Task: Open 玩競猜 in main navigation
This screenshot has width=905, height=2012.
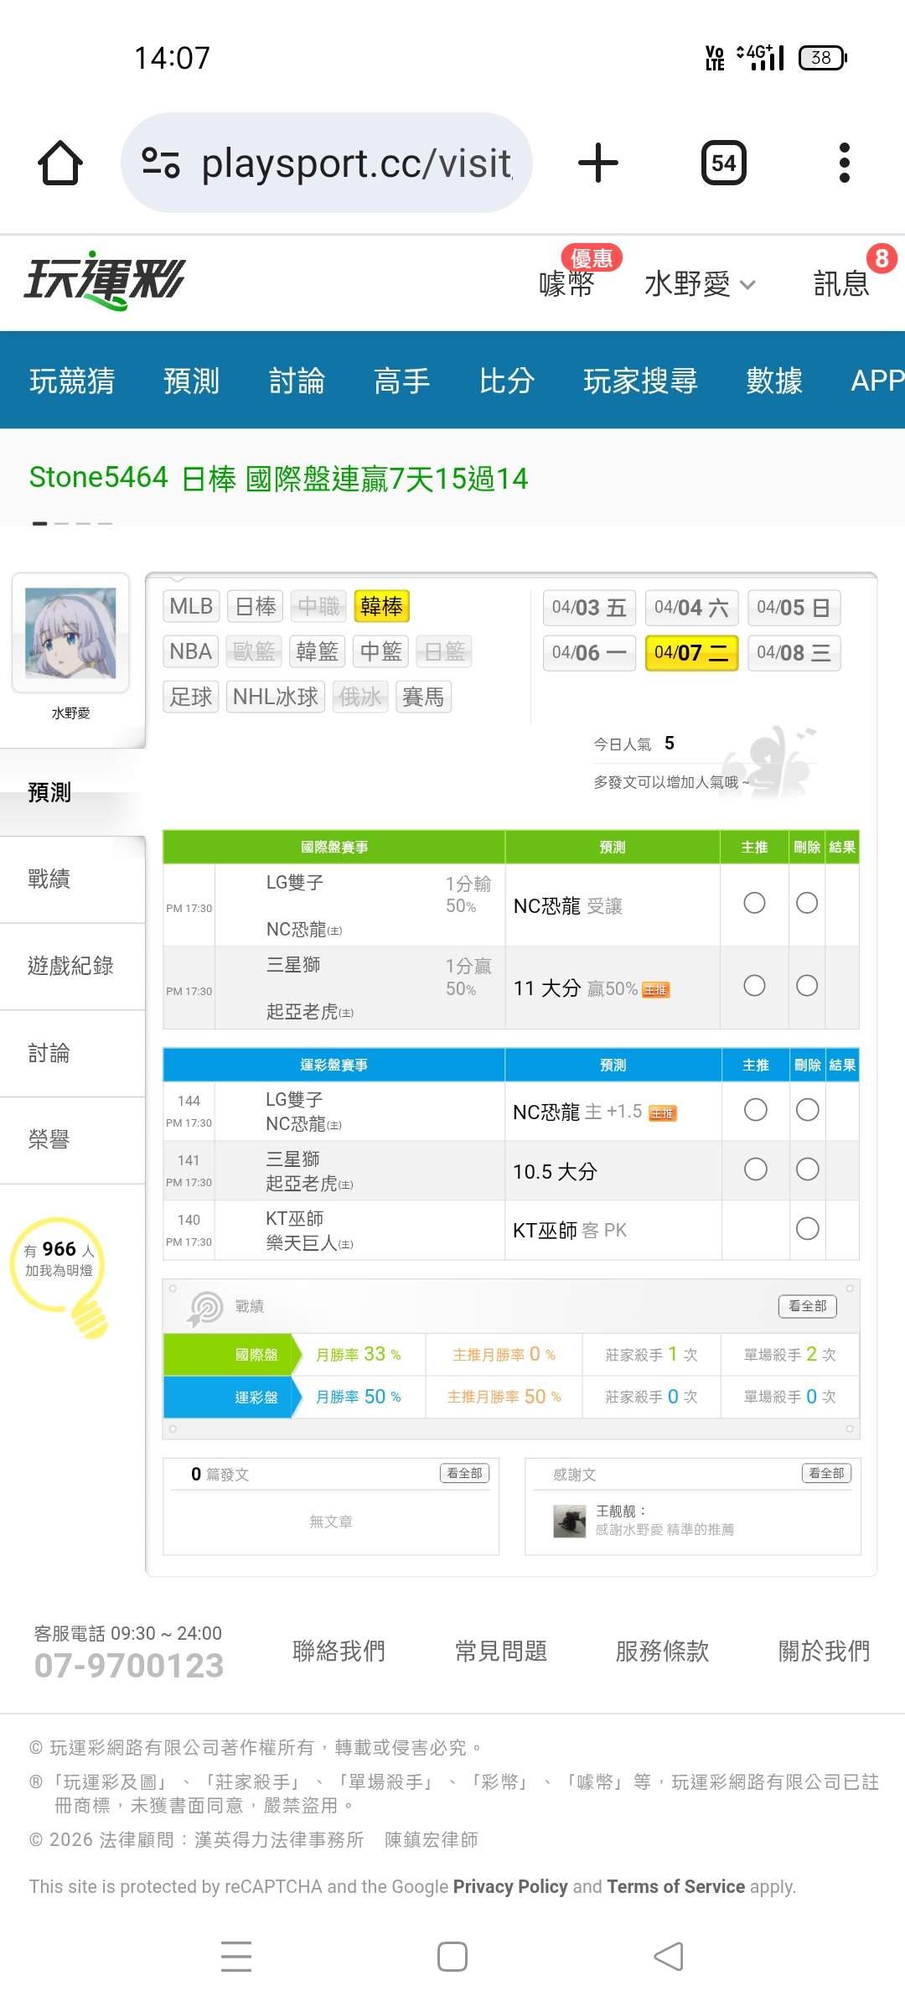Action: [x=72, y=381]
